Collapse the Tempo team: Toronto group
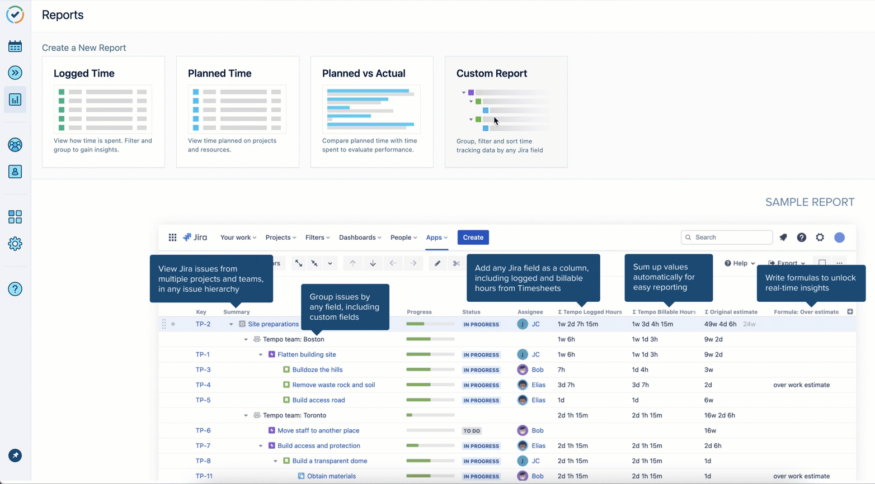This screenshot has width=875, height=484. click(246, 415)
